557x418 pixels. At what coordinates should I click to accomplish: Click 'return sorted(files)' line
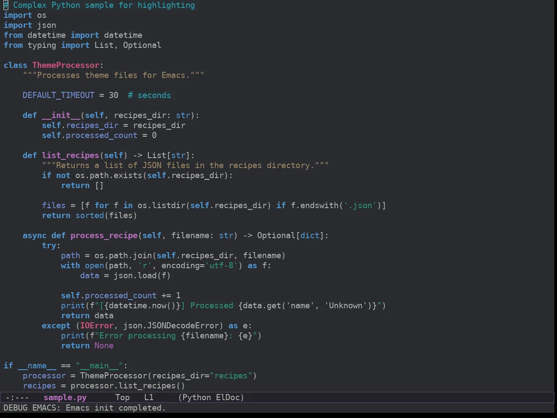89,216
